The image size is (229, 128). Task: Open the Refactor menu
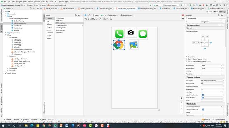coord(37,2)
